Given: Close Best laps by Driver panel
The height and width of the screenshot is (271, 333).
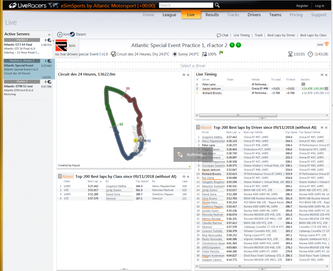Looking at the screenshot, I should coord(326,128).
